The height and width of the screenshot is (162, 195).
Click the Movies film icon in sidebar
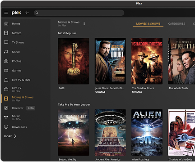click(x=6, y=33)
